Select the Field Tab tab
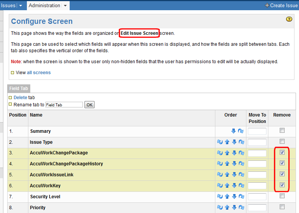299x213 pixels. tap(19, 89)
